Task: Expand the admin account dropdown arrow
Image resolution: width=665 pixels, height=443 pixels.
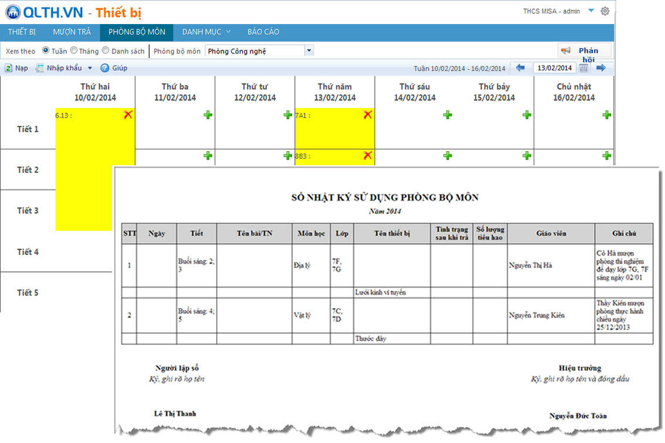Action: coord(591,11)
